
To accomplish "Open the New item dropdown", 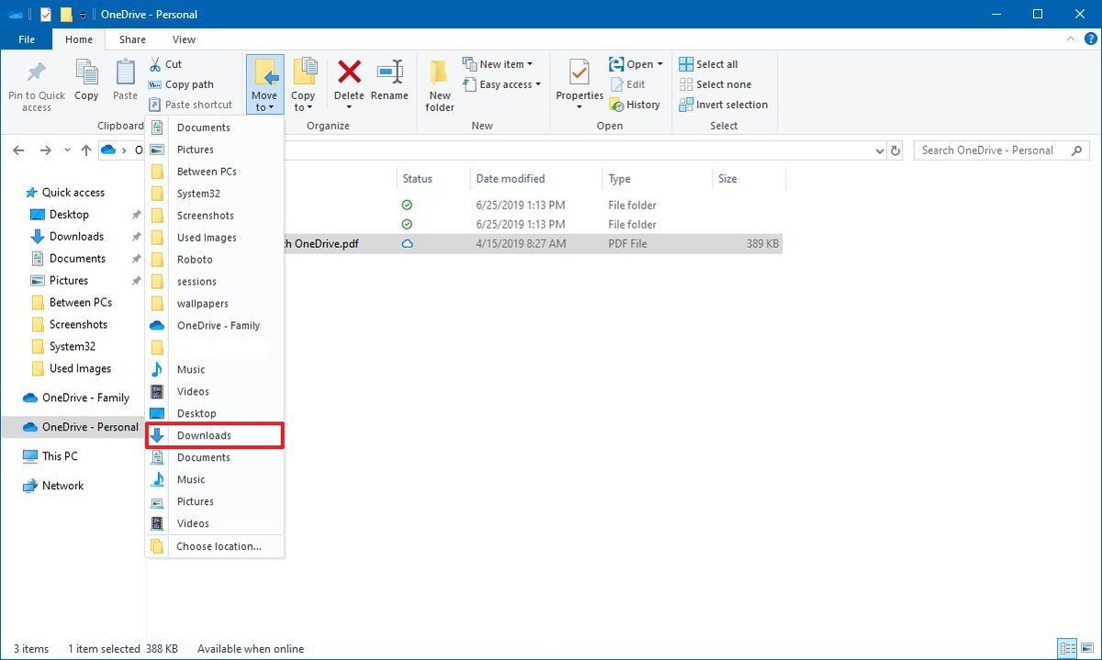I will pos(500,63).
